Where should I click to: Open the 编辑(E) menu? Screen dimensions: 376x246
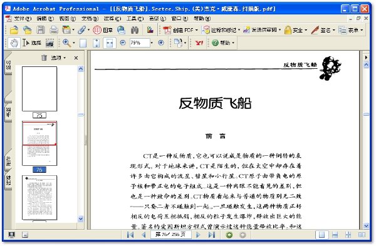tap(45, 18)
